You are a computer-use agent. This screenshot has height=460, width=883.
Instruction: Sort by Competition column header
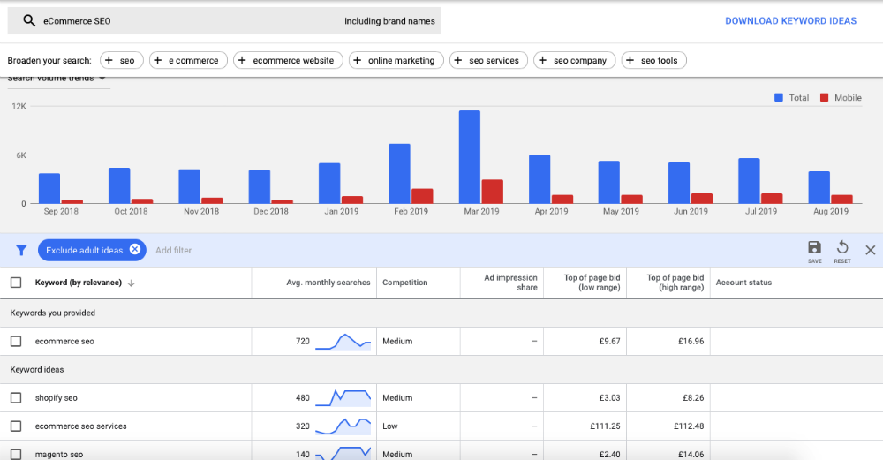[x=404, y=283]
